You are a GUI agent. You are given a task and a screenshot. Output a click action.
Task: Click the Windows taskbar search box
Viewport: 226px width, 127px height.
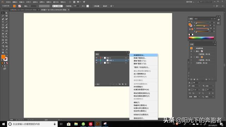click(x=32, y=124)
